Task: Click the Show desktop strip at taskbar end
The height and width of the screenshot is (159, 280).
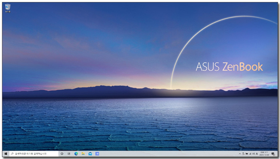Action: point(277,154)
